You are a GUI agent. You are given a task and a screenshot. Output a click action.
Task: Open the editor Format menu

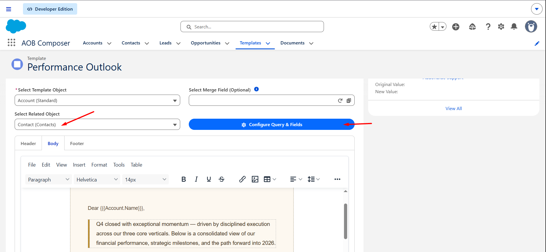point(99,165)
